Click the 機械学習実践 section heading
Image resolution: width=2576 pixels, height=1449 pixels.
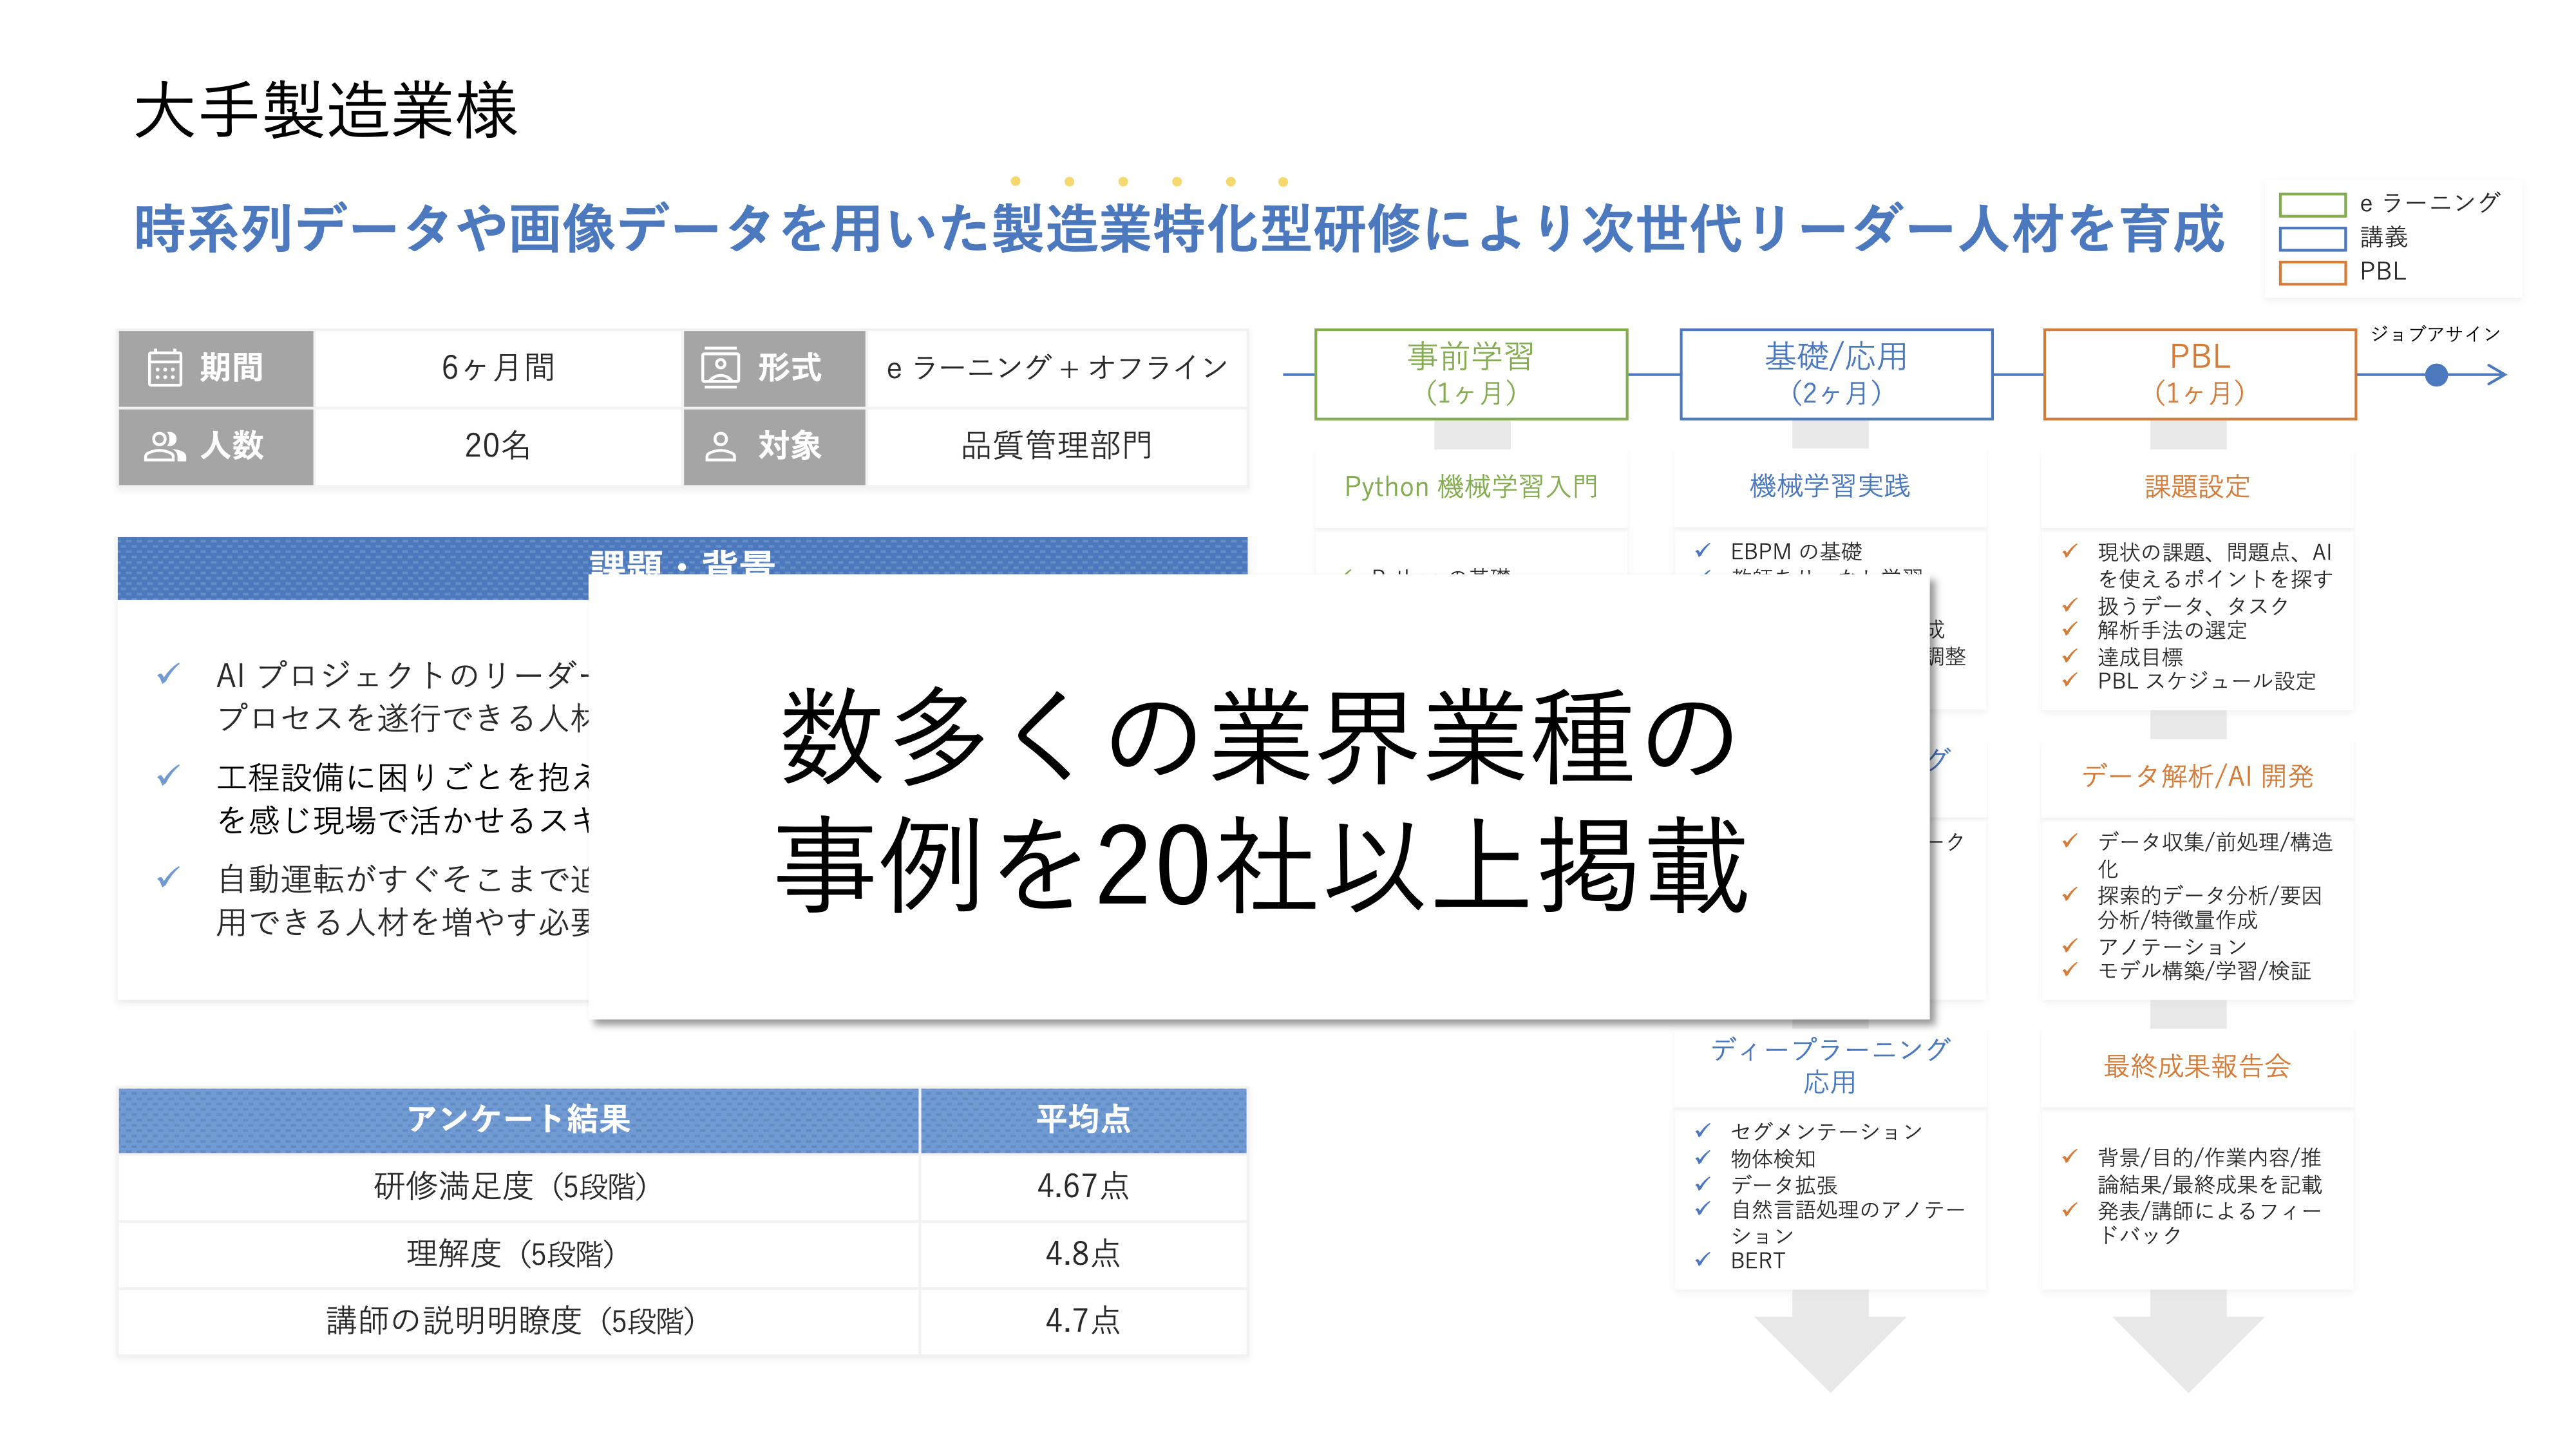pos(1829,486)
